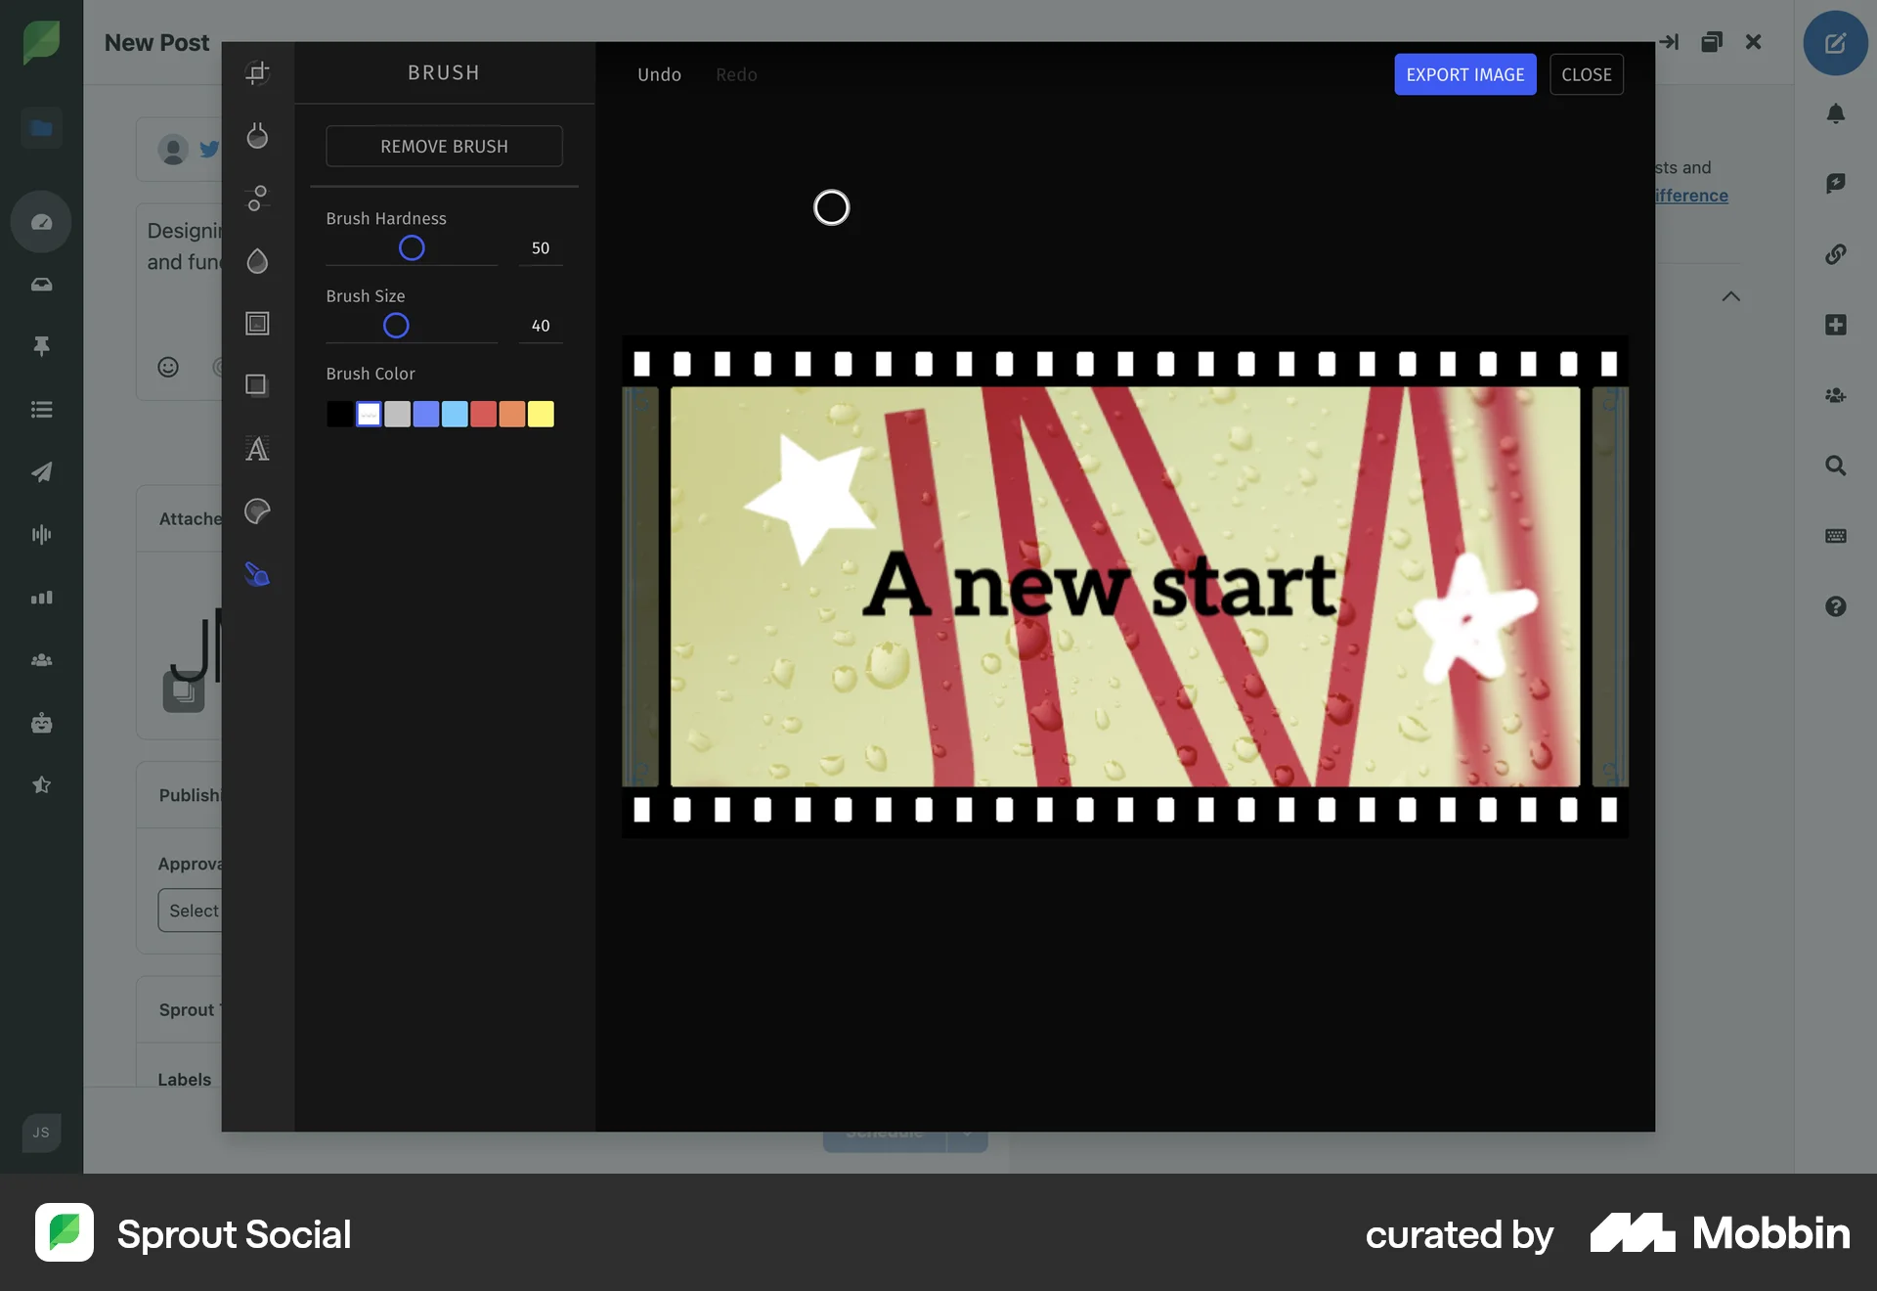The image size is (1877, 1291).
Task: Click the Redo option
Action: click(735, 74)
